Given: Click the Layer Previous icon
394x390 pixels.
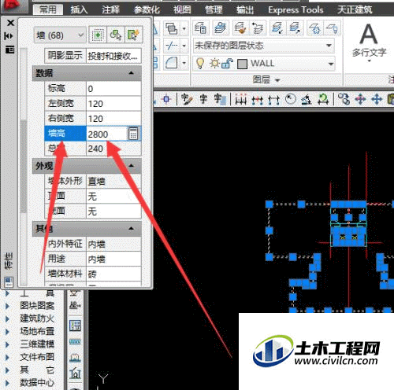Looking at the screenshot, I should (258, 28).
